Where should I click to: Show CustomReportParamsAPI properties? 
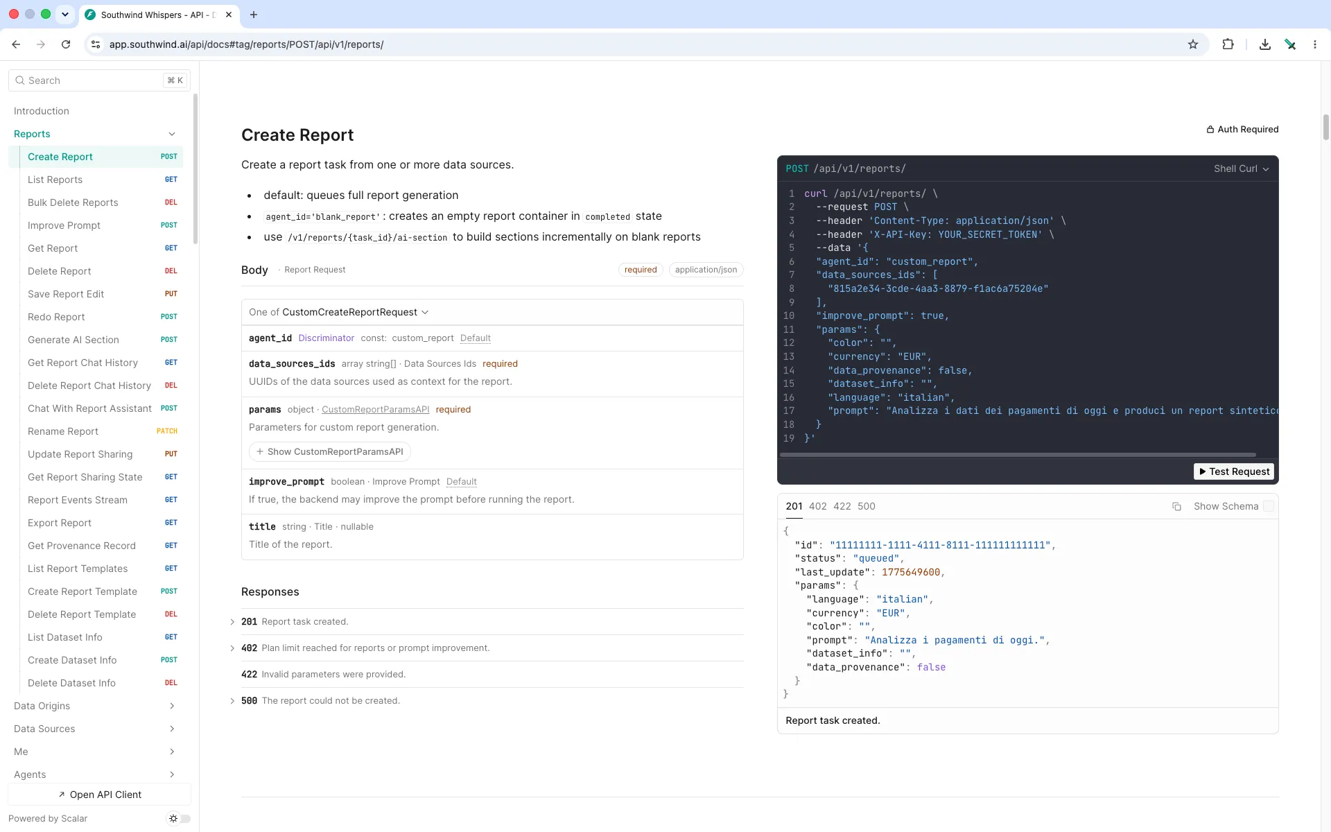[x=330, y=452]
